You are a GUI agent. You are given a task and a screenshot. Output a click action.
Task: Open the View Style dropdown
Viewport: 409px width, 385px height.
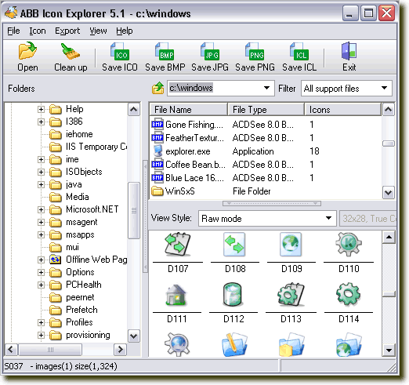pos(328,218)
